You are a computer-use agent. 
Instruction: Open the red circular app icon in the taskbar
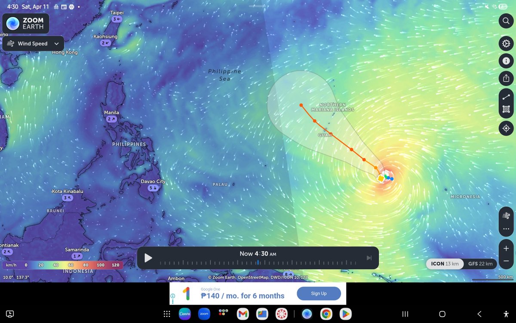[x=282, y=314]
